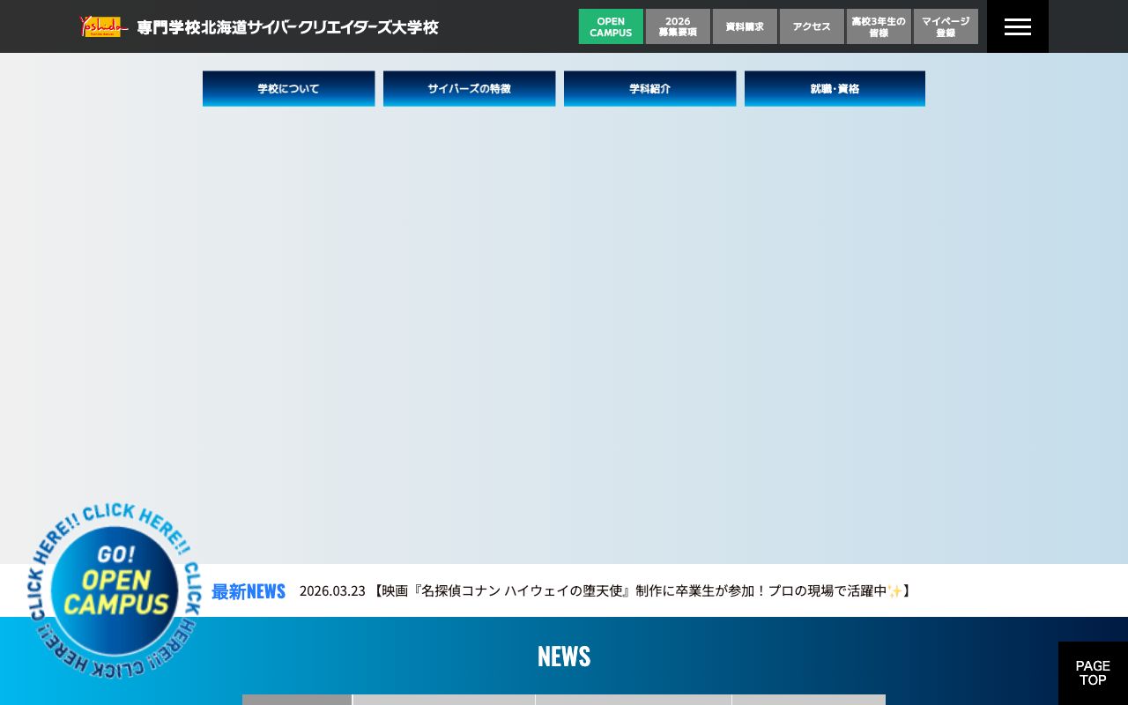
Task: Open the 資料請求 (materials request) button
Action: (745, 26)
